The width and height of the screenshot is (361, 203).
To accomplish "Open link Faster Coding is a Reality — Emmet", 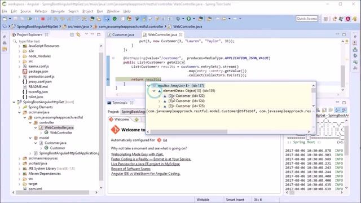I will click(151, 159).
